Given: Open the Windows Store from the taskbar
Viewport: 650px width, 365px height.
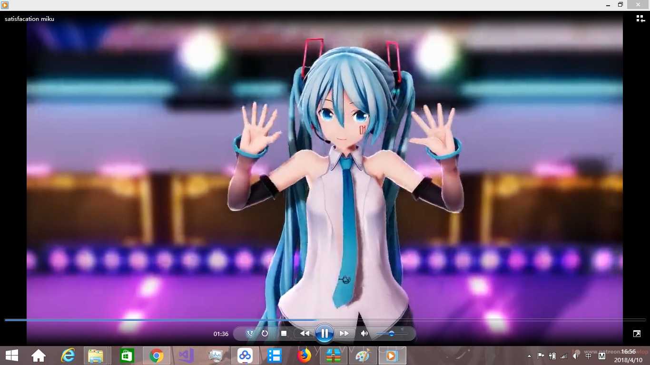Looking at the screenshot, I should (127, 355).
